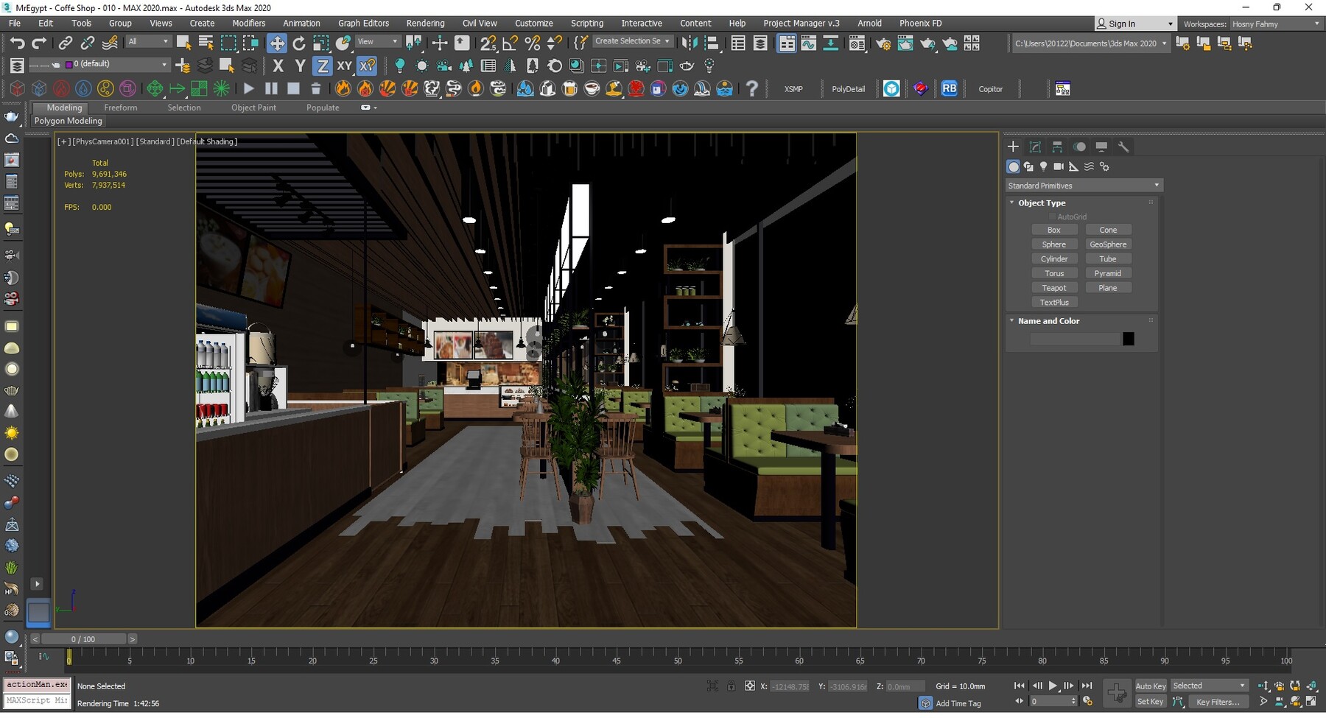This screenshot has height=718, width=1326.
Task: Open the Select by Name dialog
Action: [x=205, y=43]
